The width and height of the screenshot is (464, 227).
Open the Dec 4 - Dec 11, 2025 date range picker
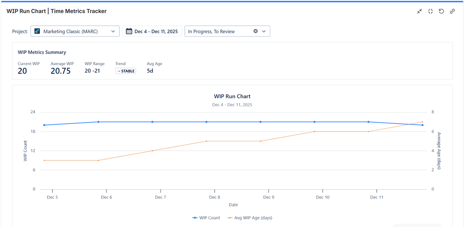(152, 31)
